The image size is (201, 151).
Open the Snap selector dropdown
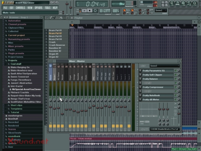pyautogui.click(x=161, y=10)
